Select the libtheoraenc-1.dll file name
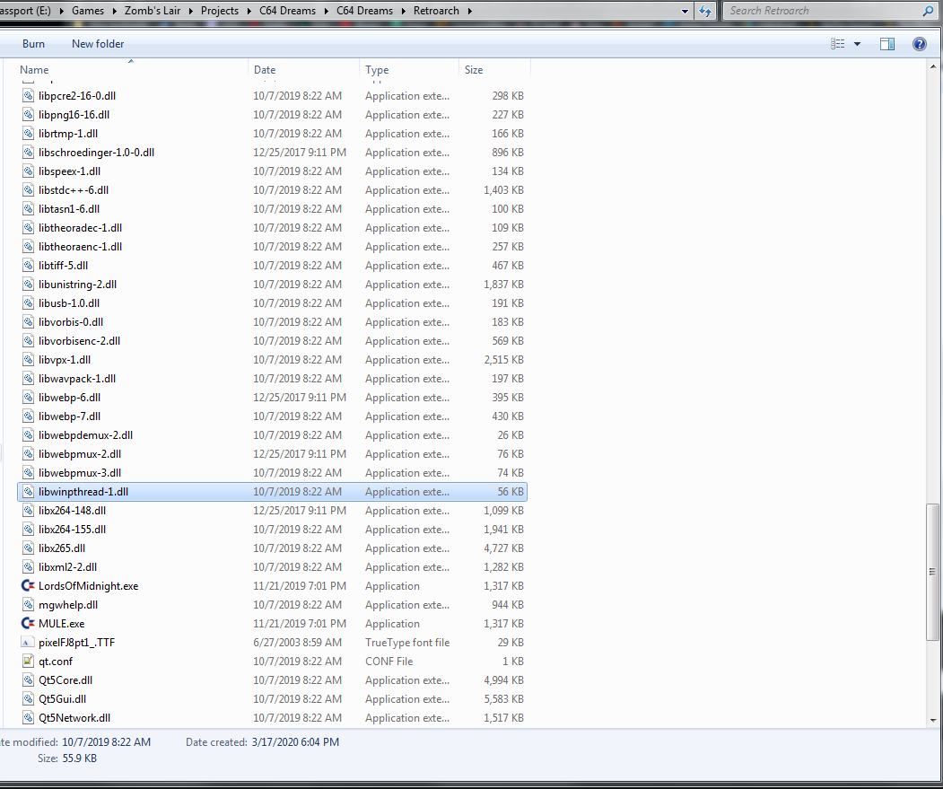The image size is (943, 789). pyautogui.click(x=80, y=246)
